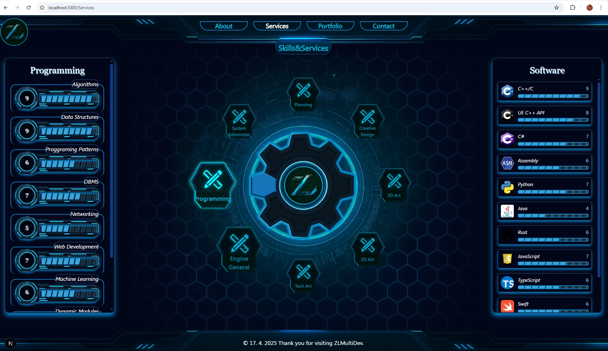The width and height of the screenshot is (608, 351).
Task: Click the Algorithms skill level bar
Action: tap(69, 99)
